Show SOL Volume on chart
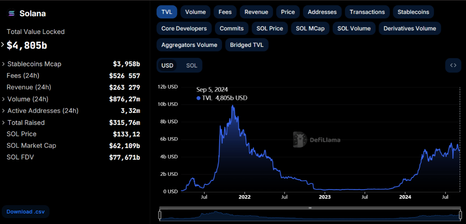The image size is (466, 224). click(354, 29)
